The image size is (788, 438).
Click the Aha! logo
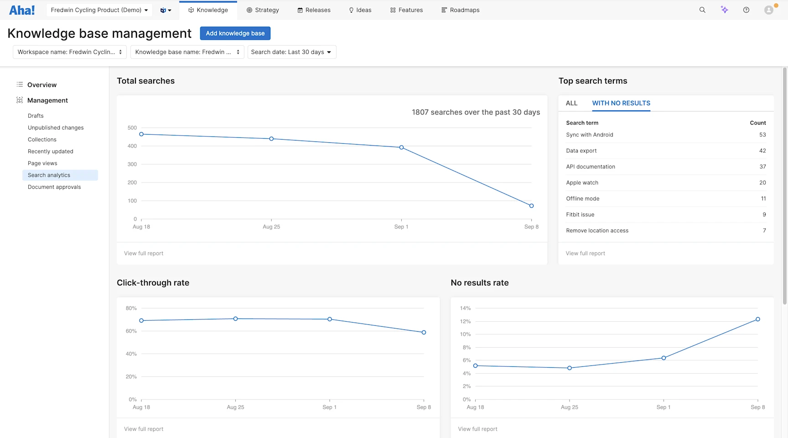coord(21,10)
